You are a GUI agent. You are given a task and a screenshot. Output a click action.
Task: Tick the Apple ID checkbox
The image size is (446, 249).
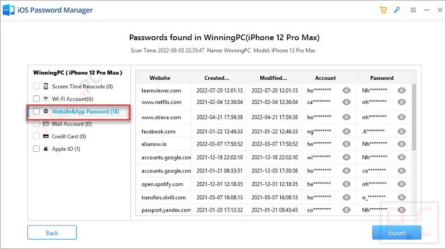(x=36, y=149)
